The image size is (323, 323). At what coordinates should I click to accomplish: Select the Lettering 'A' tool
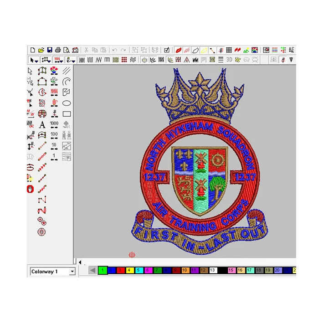click(x=42, y=125)
